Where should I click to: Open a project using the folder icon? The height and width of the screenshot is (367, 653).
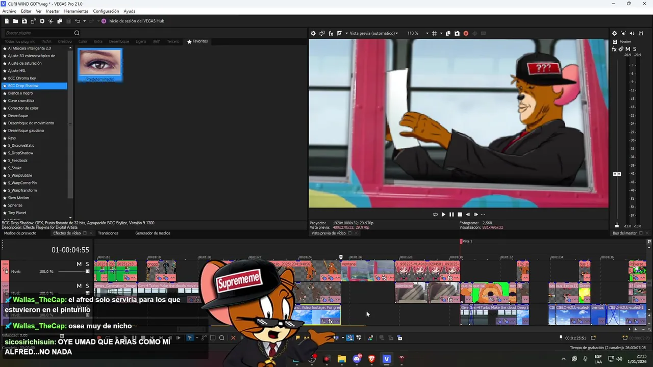coord(16,21)
